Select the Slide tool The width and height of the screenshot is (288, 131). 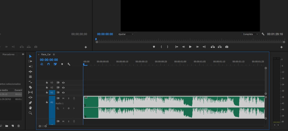tap(30, 98)
